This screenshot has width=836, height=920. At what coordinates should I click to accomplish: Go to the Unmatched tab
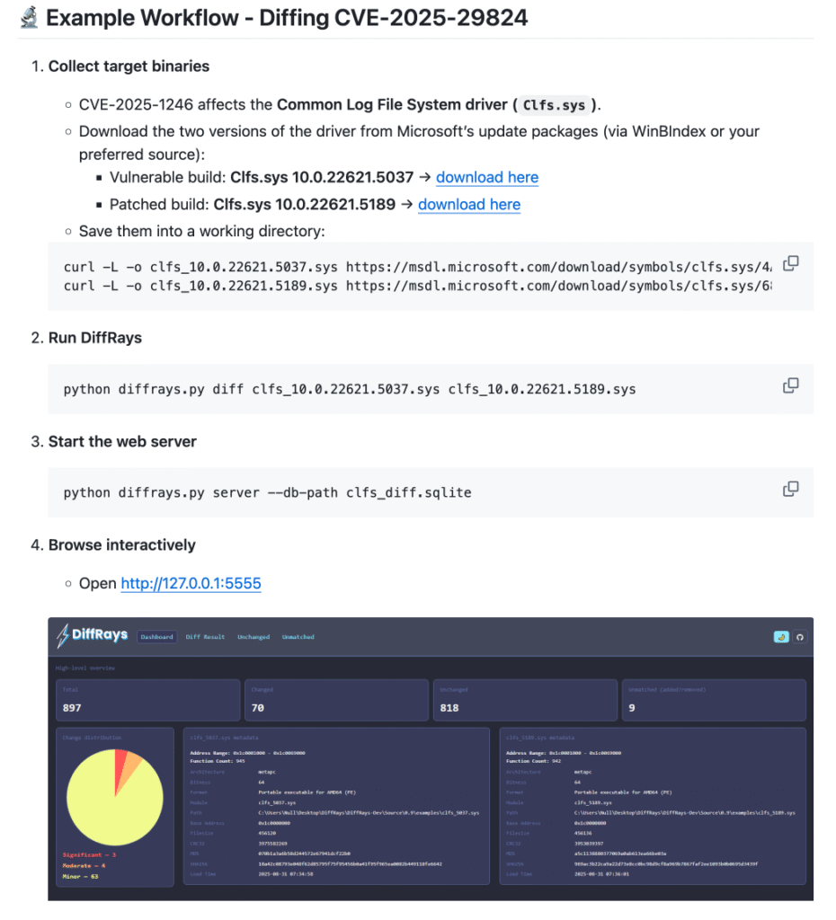(x=298, y=637)
